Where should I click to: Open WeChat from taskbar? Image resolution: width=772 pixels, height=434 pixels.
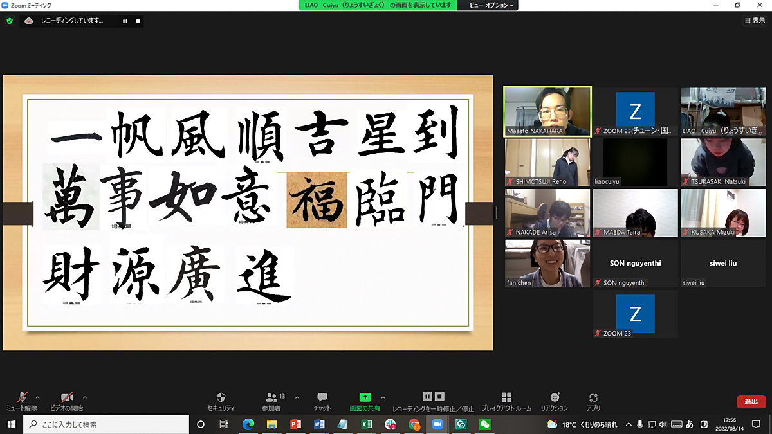coord(484,424)
